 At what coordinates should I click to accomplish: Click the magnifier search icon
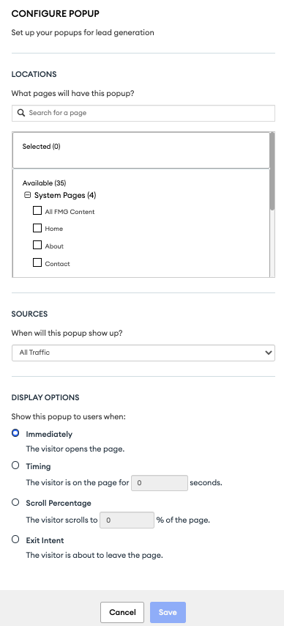(21, 113)
